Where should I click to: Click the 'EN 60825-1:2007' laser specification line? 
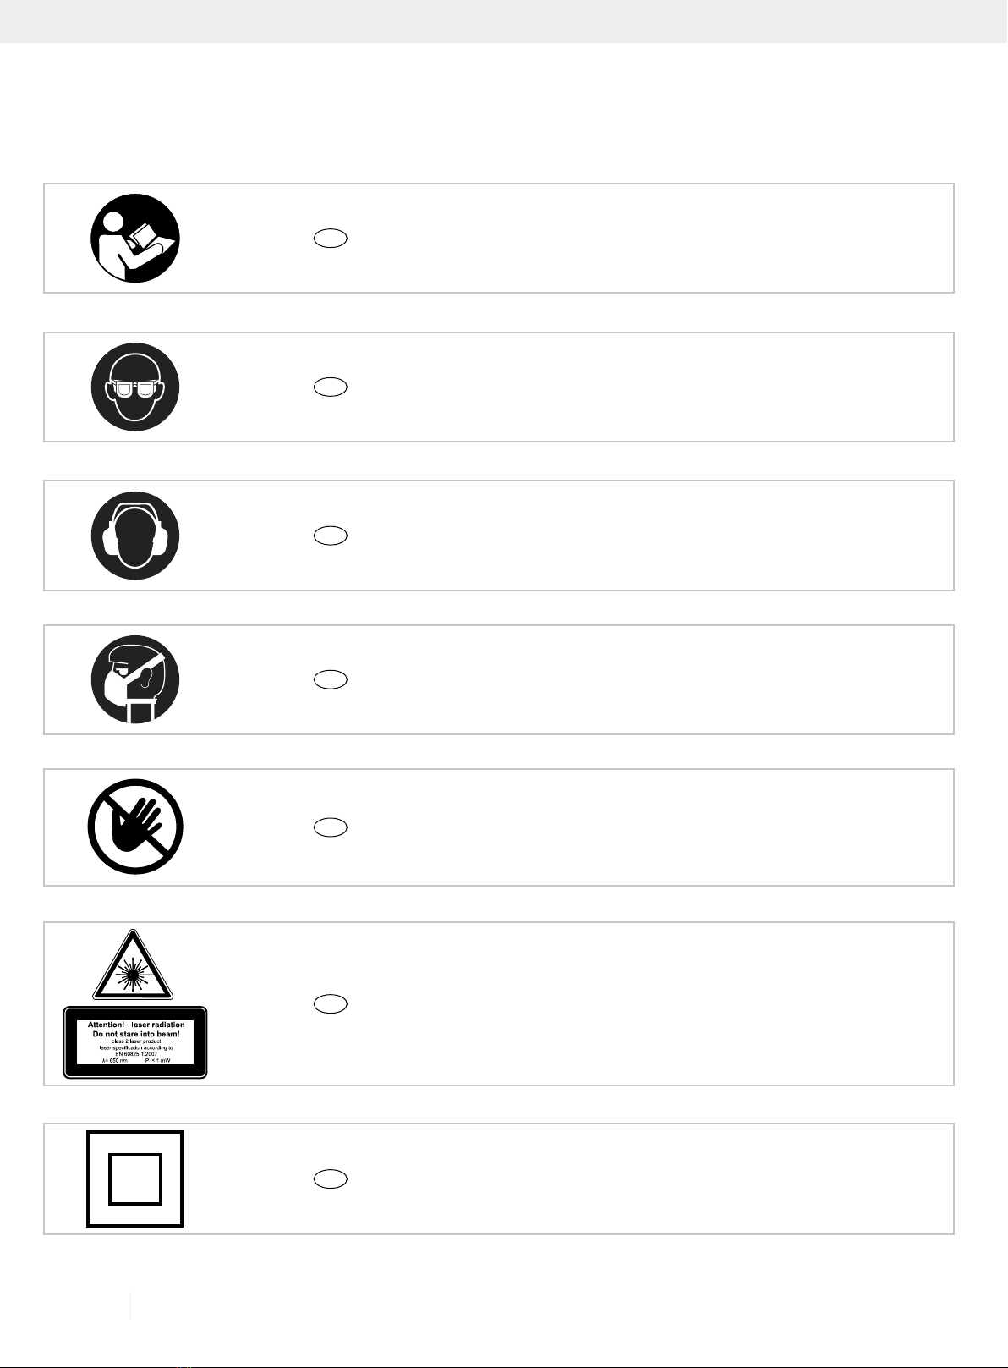(x=135, y=1054)
